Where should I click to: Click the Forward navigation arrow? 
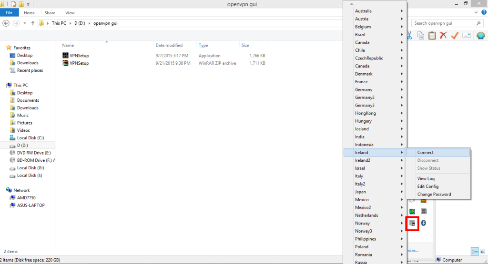pyautogui.click(x=16, y=23)
